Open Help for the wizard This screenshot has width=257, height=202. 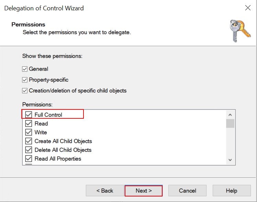coord(232,191)
